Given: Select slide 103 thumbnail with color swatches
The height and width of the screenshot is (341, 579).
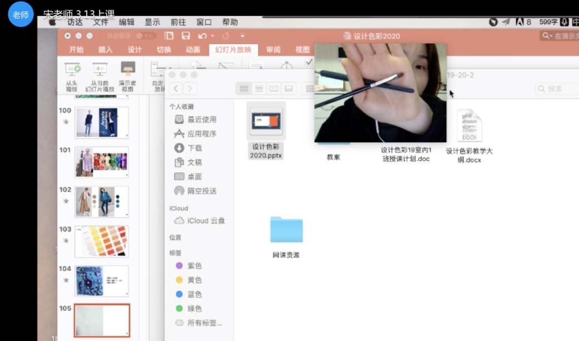Looking at the screenshot, I should coord(101,242).
